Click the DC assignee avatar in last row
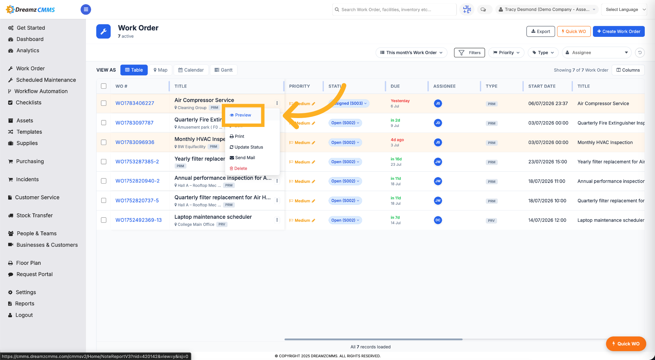 tap(438, 220)
